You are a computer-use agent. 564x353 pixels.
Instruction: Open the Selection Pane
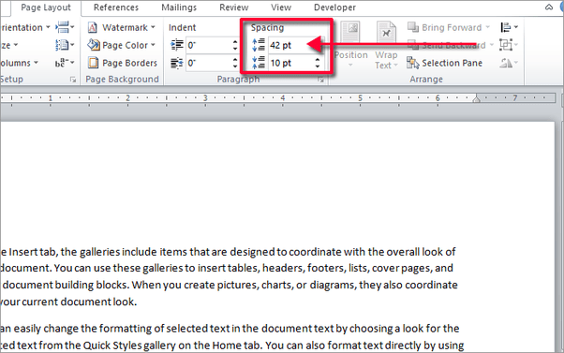tap(445, 63)
